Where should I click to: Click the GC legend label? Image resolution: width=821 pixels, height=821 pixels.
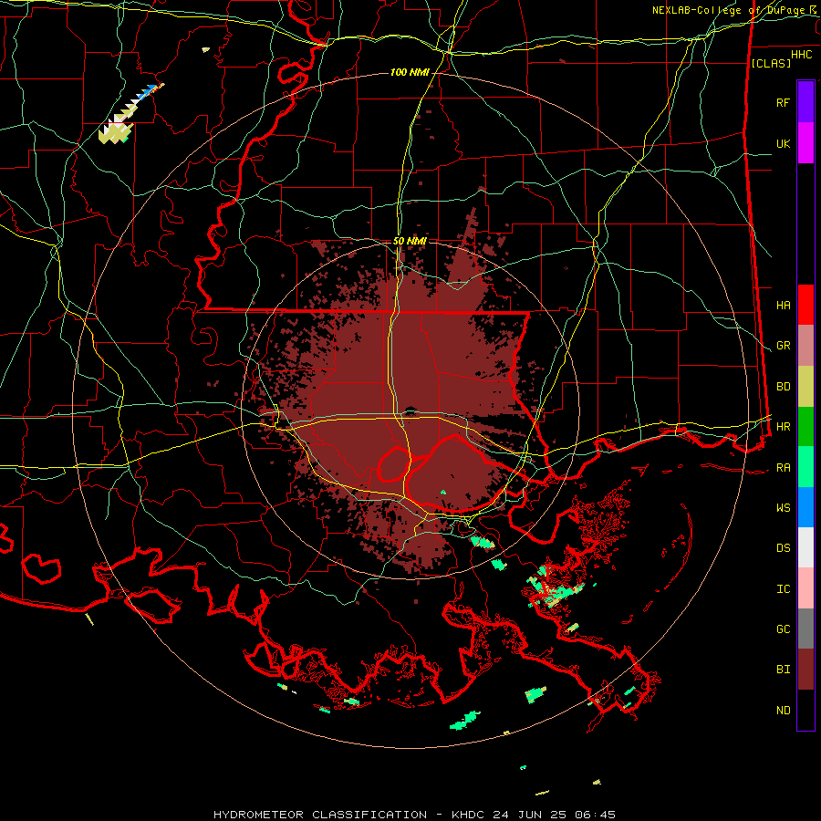pos(783,629)
